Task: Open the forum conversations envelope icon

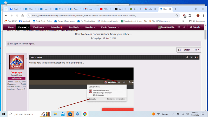Action: (x=179, y=27)
